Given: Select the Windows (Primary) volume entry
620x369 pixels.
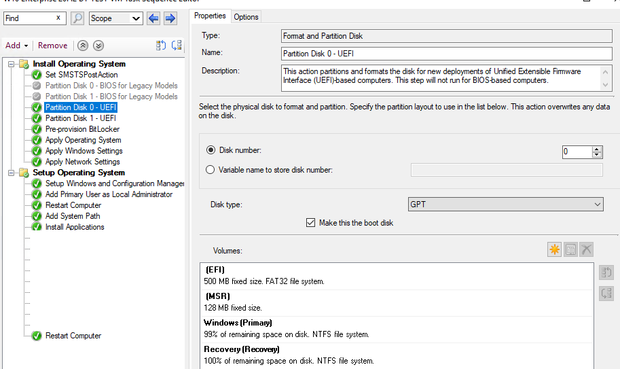Looking at the screenshot, I should (397, 329).
